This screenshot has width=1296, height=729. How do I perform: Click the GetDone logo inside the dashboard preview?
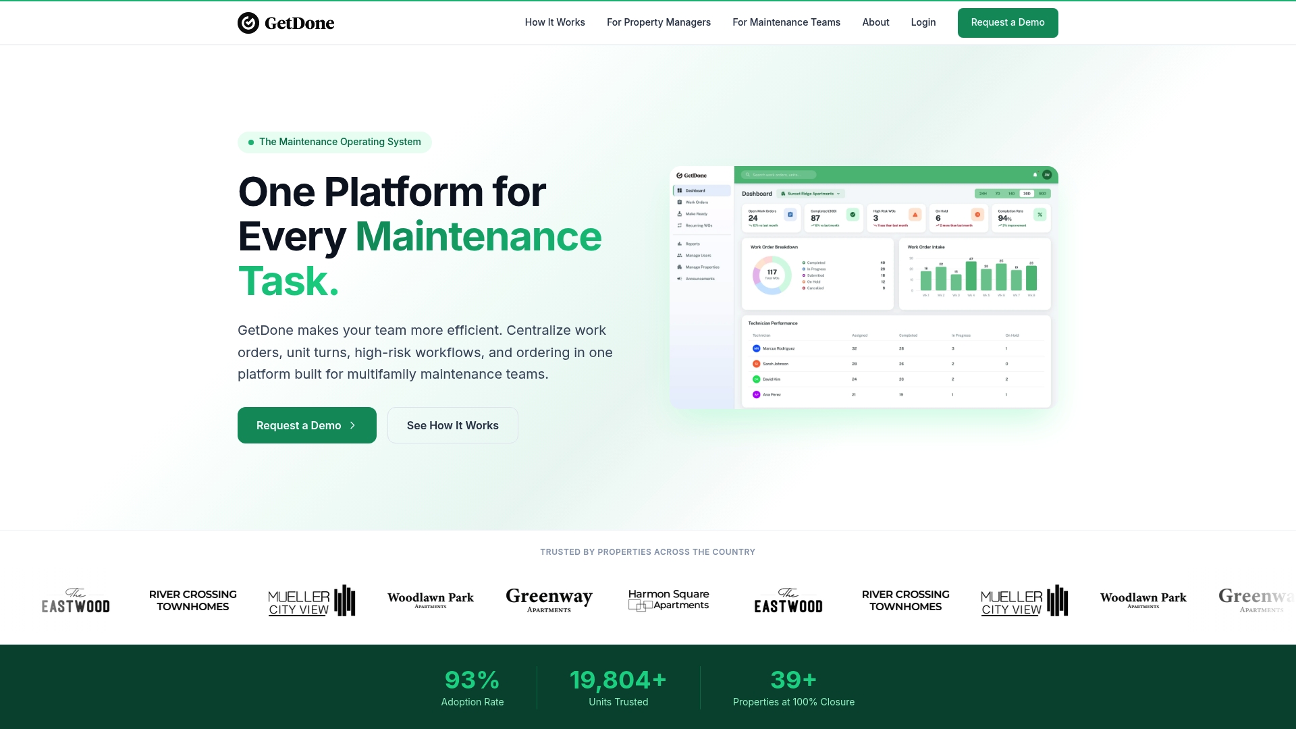[692, 175]
